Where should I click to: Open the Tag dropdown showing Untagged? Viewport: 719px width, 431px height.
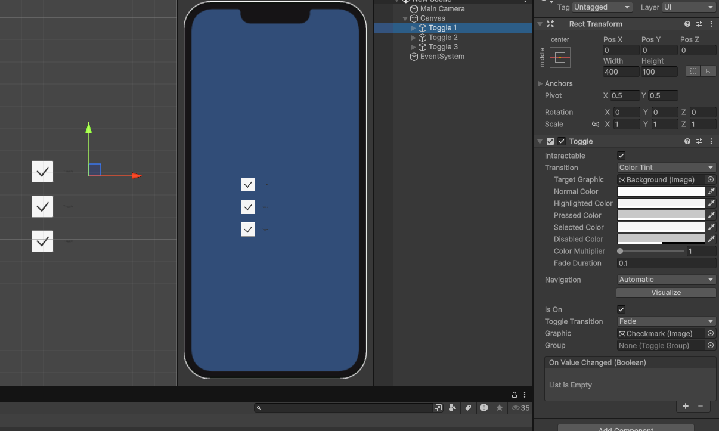coord(602,7)
